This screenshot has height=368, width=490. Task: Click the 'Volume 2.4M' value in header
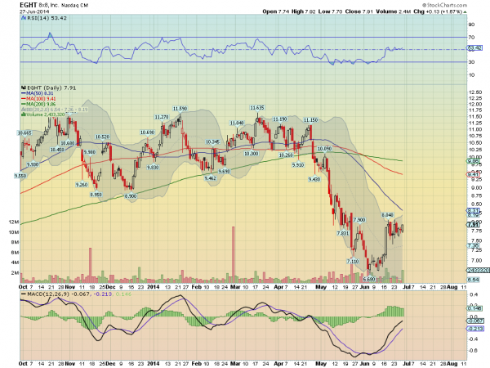(393, 11)
